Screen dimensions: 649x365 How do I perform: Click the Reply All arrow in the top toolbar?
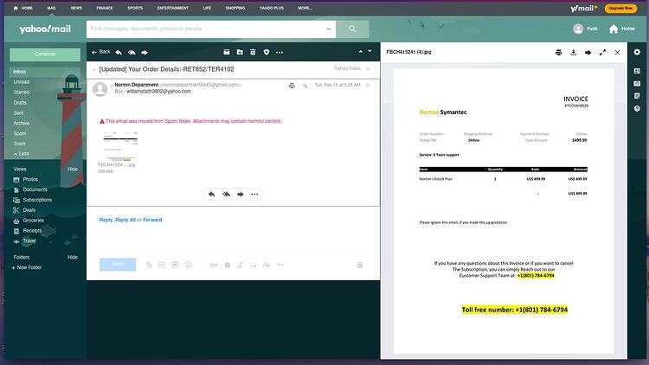[x=132, y=53]
